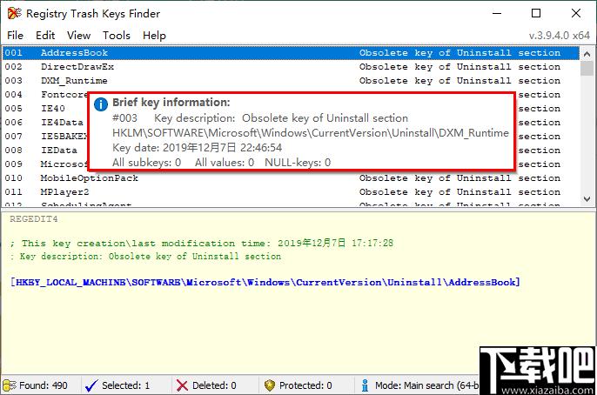
Task: Click the Deleted red X icon
Action: tap(182, 385)
